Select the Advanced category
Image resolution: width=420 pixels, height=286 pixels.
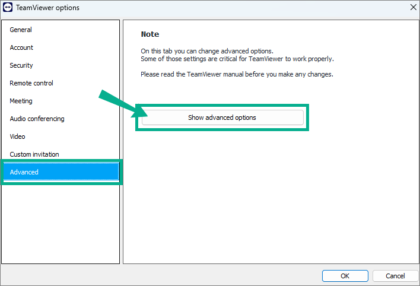point(61,172)
